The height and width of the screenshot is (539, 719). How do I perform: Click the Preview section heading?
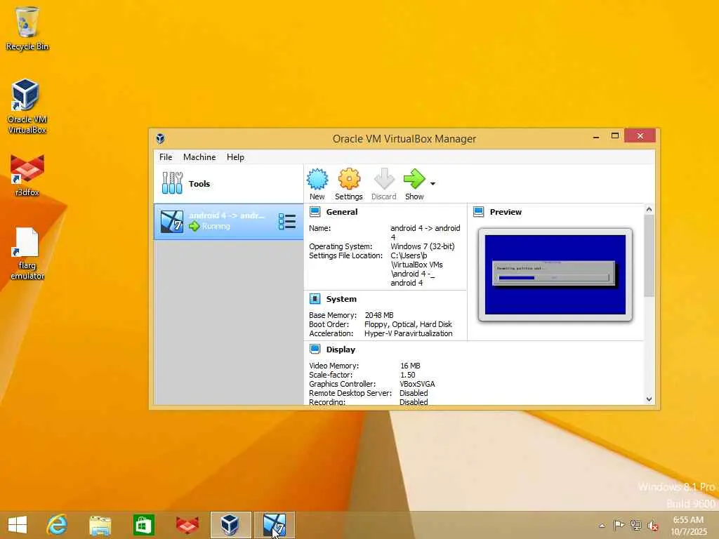(506, 212)
